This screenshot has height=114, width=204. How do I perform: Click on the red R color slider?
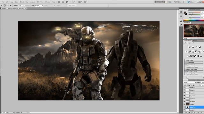pyautogui.click(x=195, y=12)
